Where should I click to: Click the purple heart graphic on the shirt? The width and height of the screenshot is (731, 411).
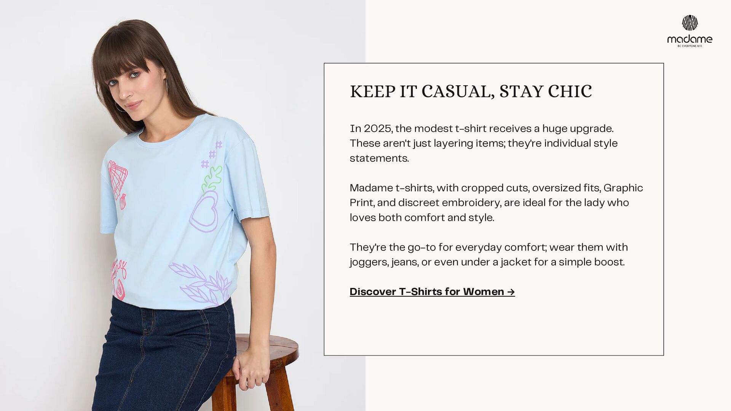(x=204, y=212)
